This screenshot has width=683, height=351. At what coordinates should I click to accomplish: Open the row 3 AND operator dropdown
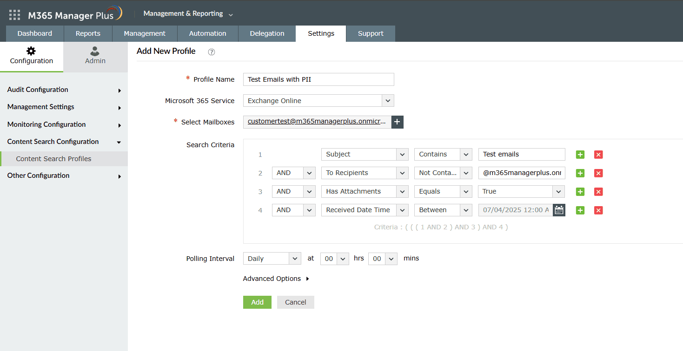point(294,191)
